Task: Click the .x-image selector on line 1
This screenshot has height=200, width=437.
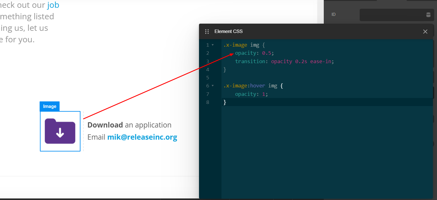Action: [x=235, y=45]
